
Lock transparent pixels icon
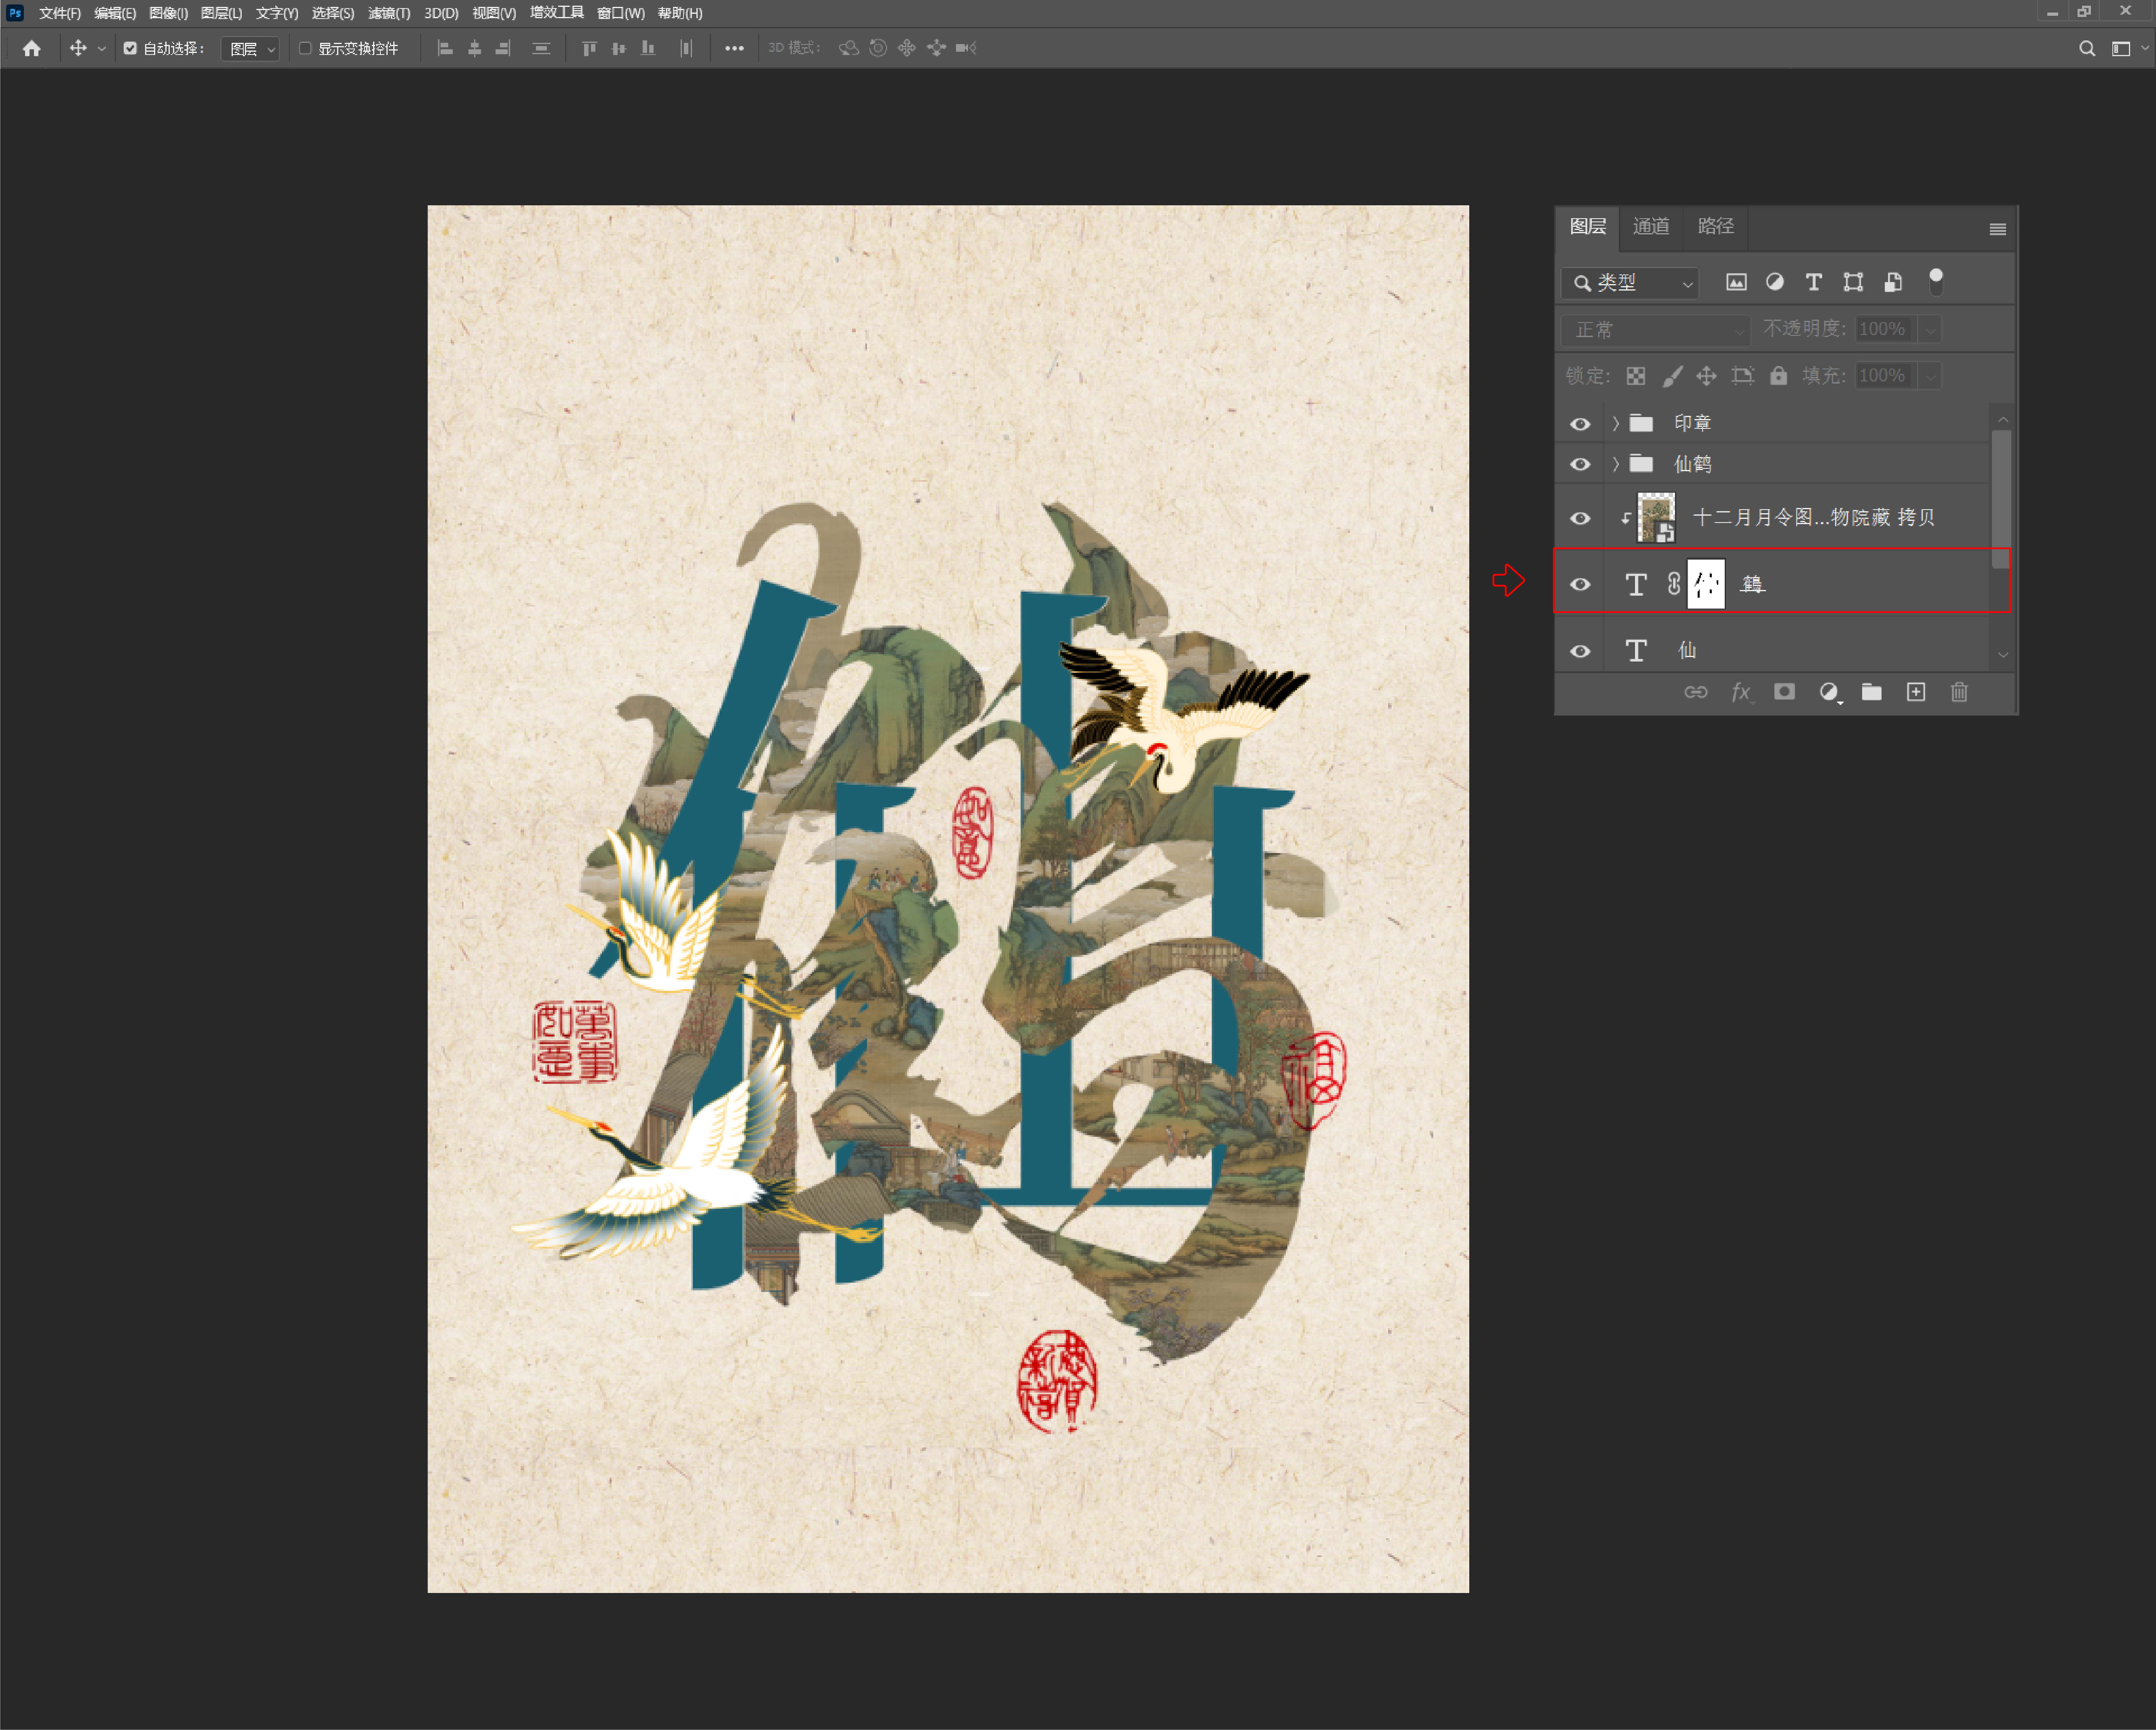click(1636, 376)
